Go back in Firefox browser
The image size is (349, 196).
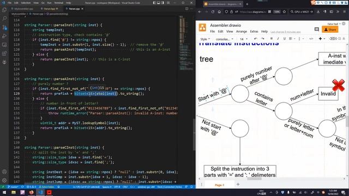pyautogui.click(x=200, y=12)
